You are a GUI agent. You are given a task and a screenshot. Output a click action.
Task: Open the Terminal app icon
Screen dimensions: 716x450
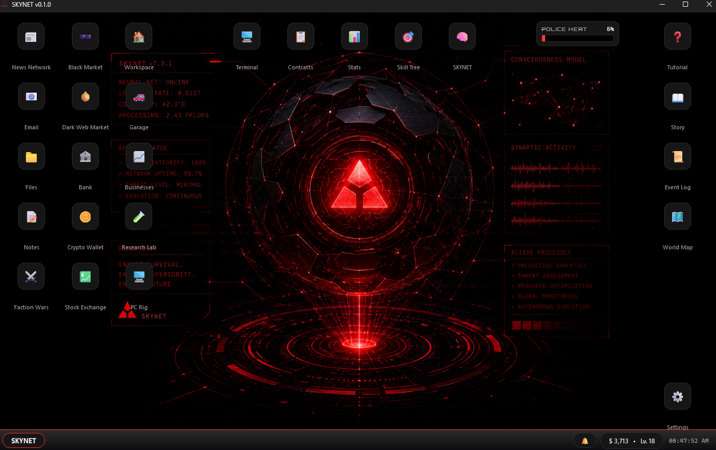point(247,37)
